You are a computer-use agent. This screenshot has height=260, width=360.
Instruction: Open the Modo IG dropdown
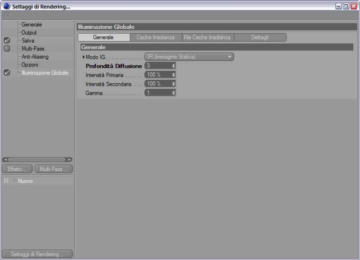189,57
